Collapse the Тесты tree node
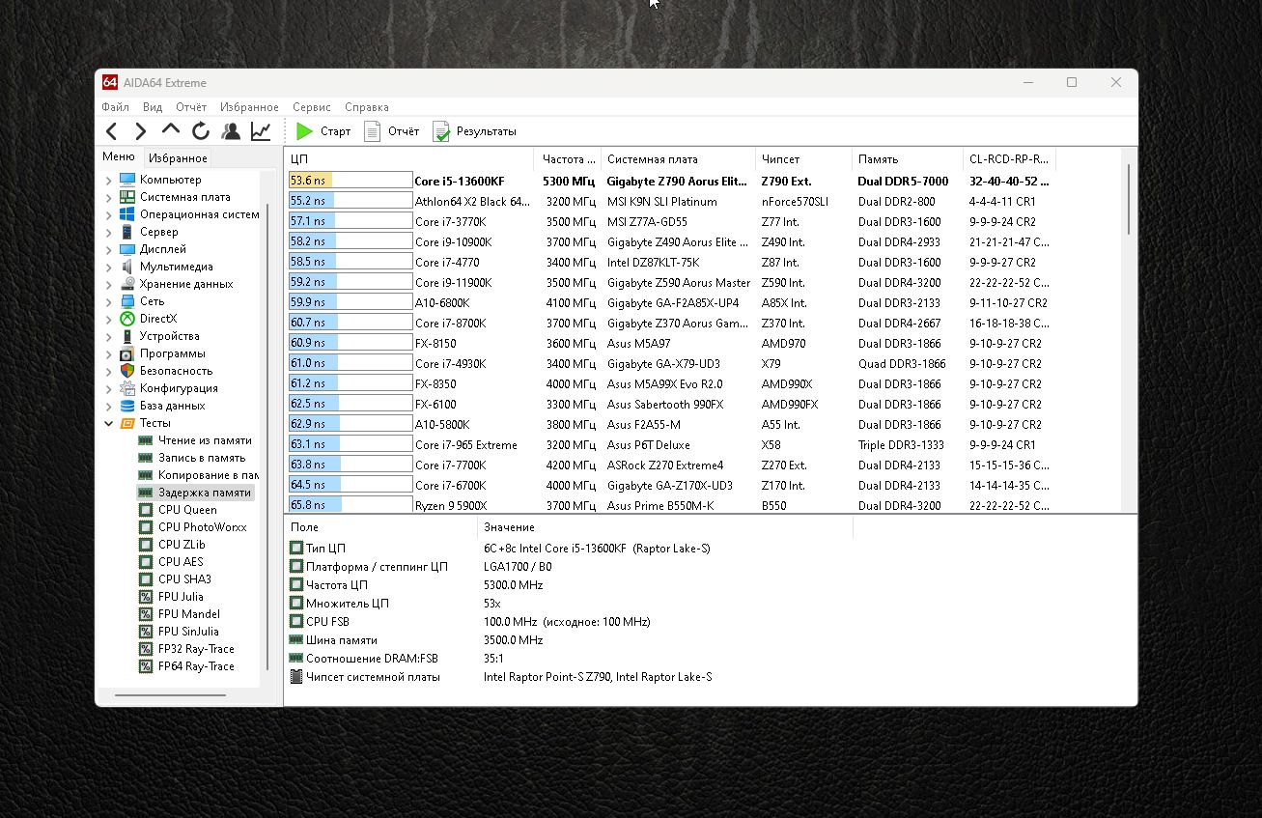Screen dimensions: 1262x818 pyautogui.click(x=109, y=423)
